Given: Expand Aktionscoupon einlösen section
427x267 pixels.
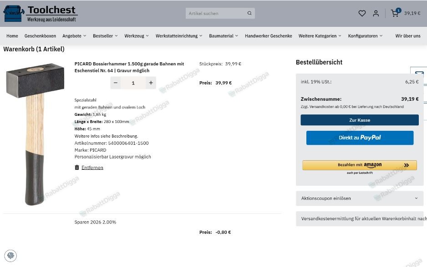Looking at the screenshot, I should click(x=360, y=198).
